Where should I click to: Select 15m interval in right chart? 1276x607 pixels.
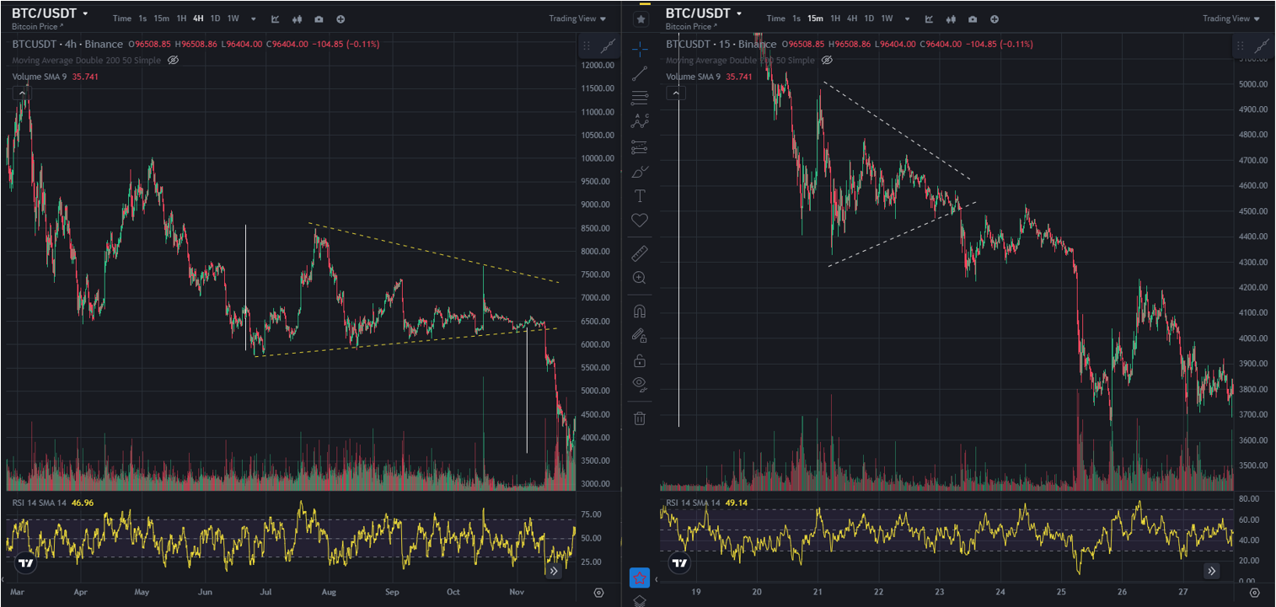pyautogui.click(x=815, y=19)
